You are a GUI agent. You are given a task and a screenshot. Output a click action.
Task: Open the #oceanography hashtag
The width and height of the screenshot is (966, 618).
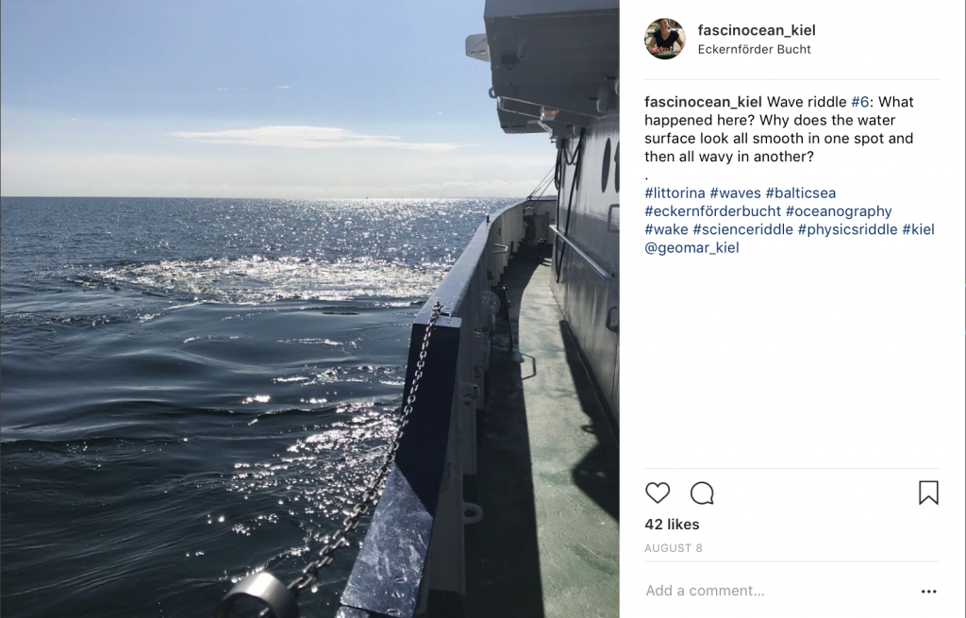coord(839,211)
